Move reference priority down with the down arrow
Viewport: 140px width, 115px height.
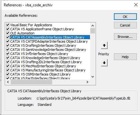point(104,63)
